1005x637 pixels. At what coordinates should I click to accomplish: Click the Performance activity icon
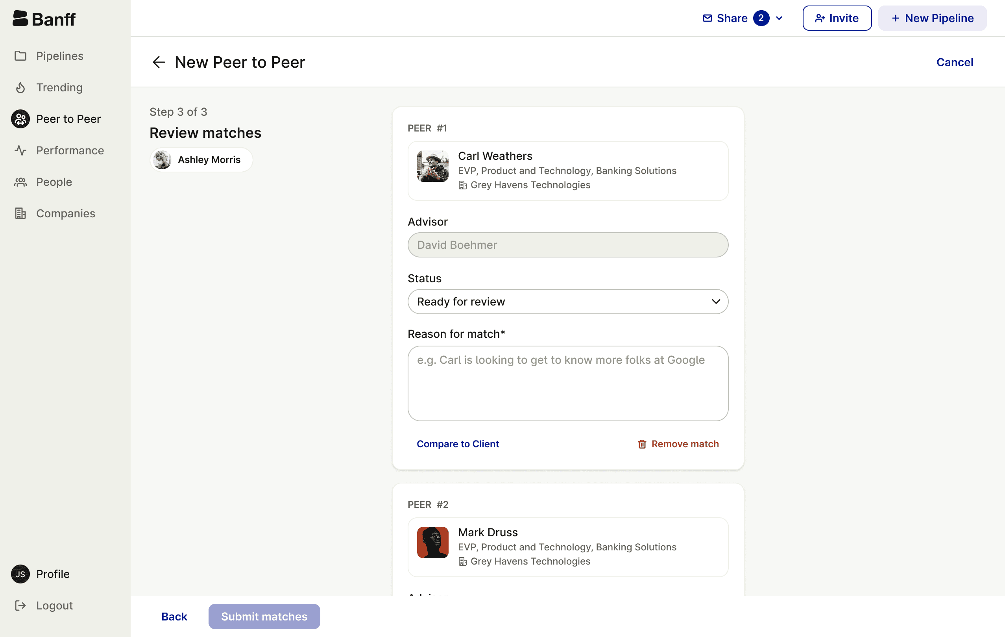[20, 150]
